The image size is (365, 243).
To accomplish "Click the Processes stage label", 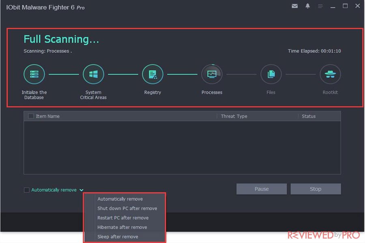I will [212, 92].
